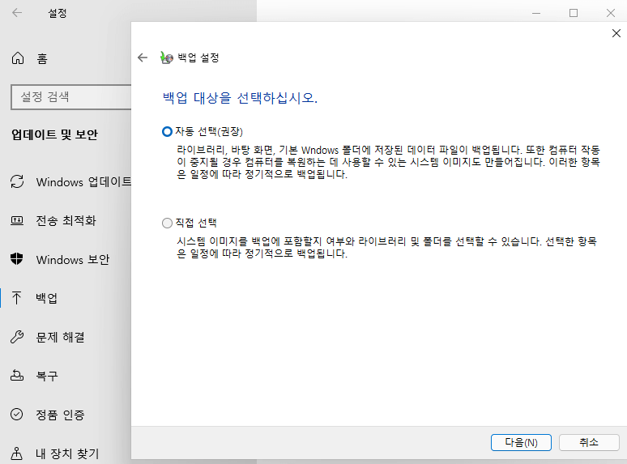Click the 백업 설정 wizard icon

pyautogui.click(x=166, y=58)
